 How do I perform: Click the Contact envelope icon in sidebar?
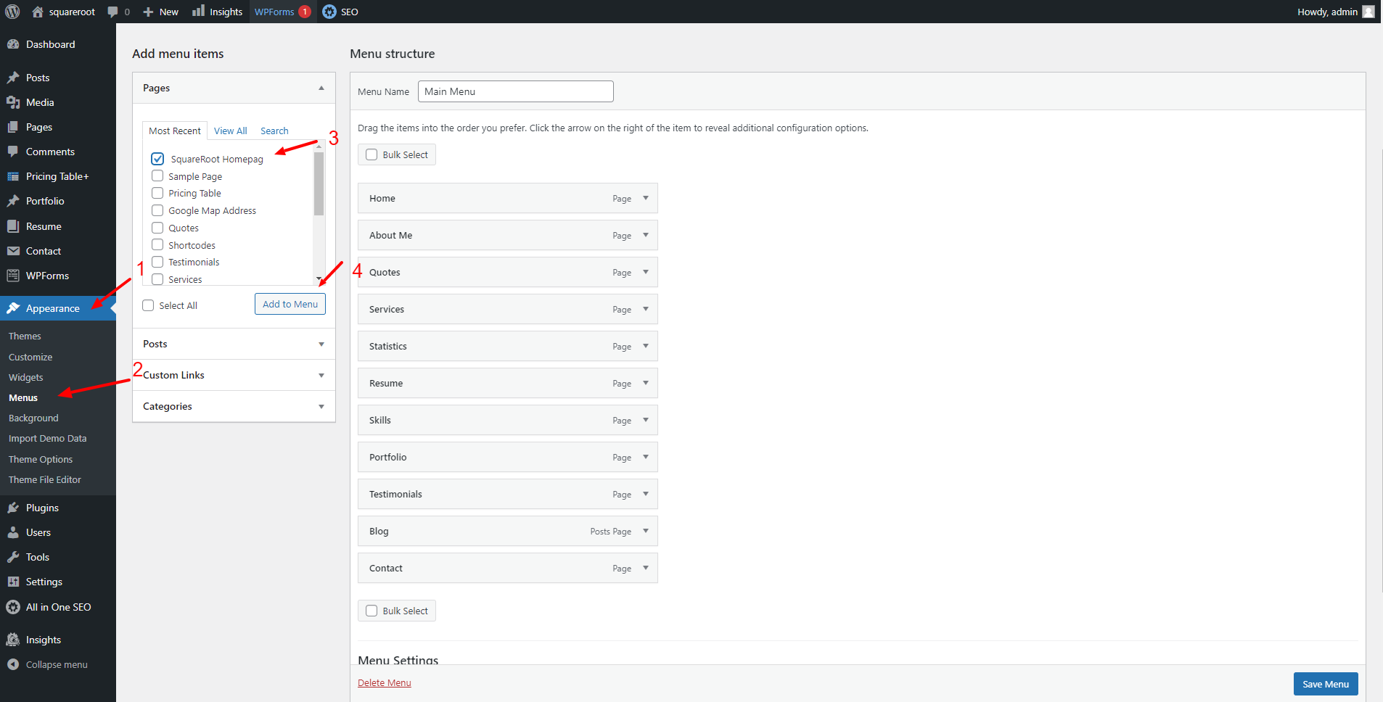pos(13,251)
